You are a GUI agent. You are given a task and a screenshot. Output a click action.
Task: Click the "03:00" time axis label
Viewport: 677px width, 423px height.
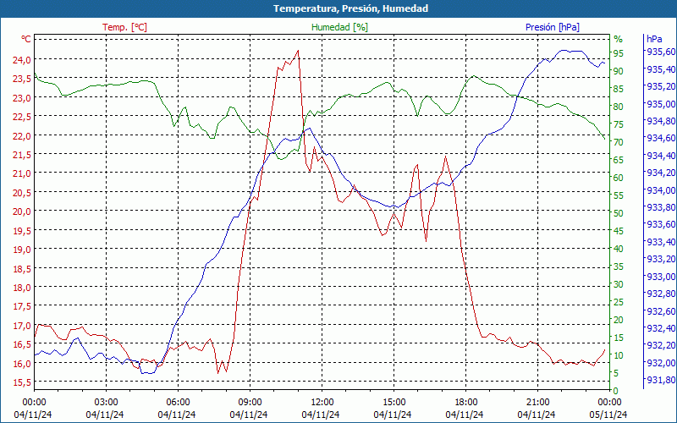click(x=106, y=402)
